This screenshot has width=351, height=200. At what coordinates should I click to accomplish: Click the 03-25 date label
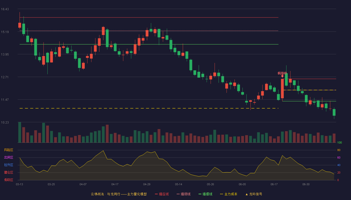point(51,184)
